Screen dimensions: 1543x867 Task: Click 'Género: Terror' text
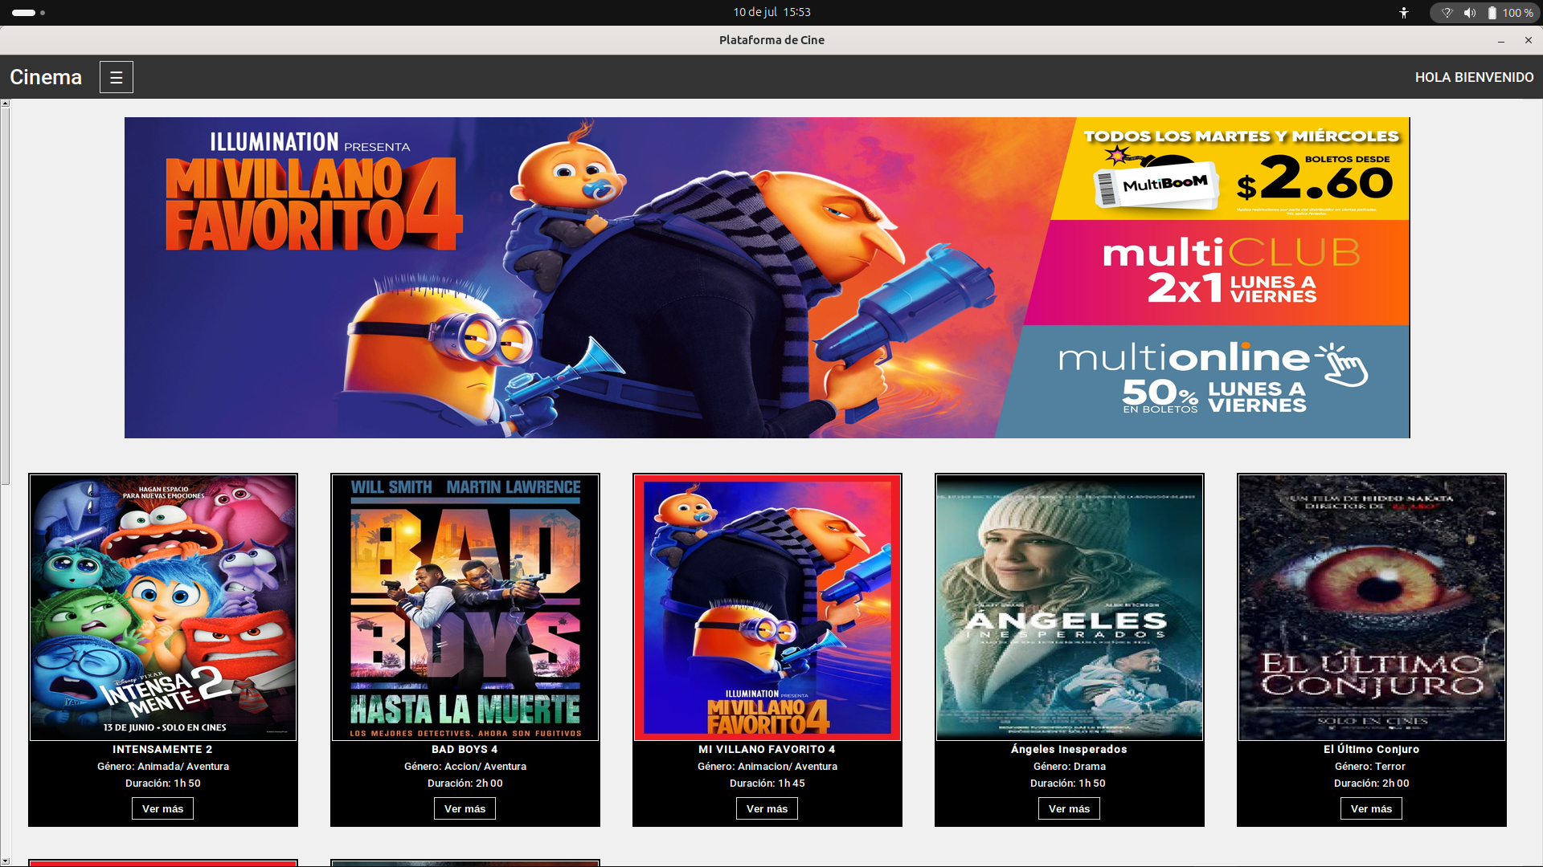(x=1370, y=767)
